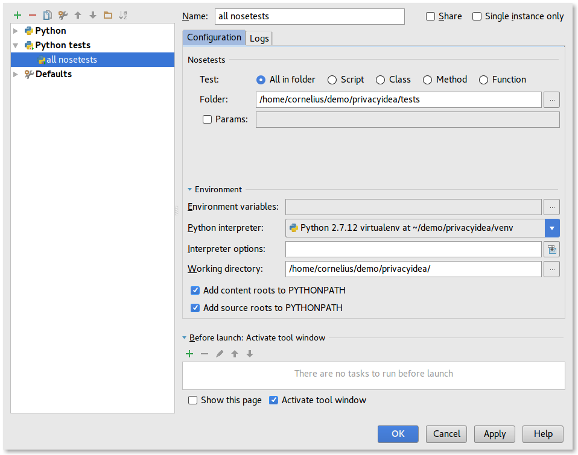Open the Python interpreter dropdown

coord(552,228)
